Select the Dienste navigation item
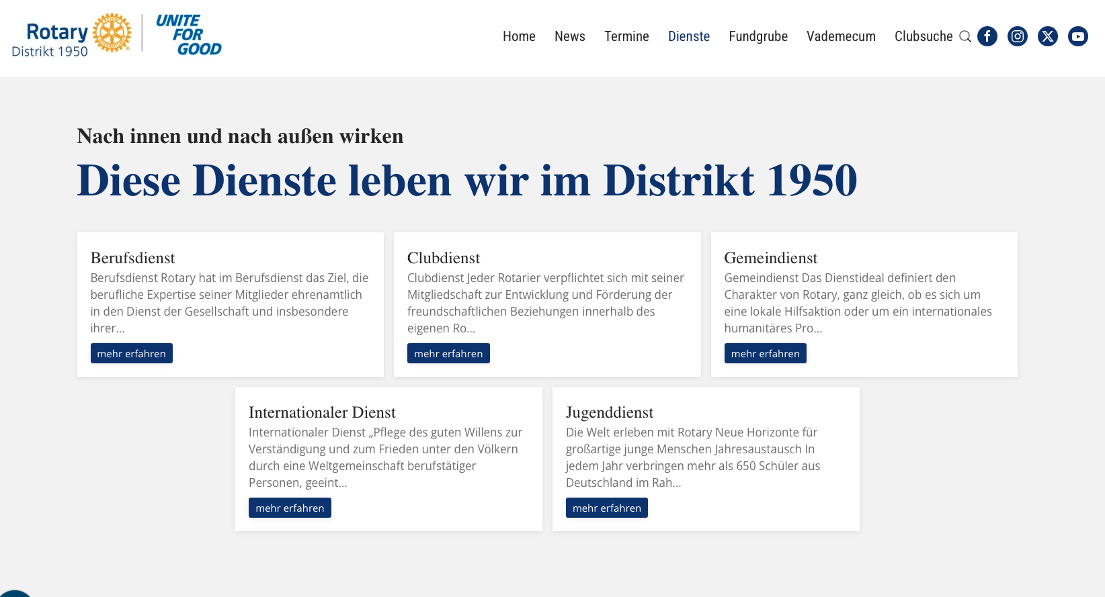The image size is (1105, 597). coord(688,36)
